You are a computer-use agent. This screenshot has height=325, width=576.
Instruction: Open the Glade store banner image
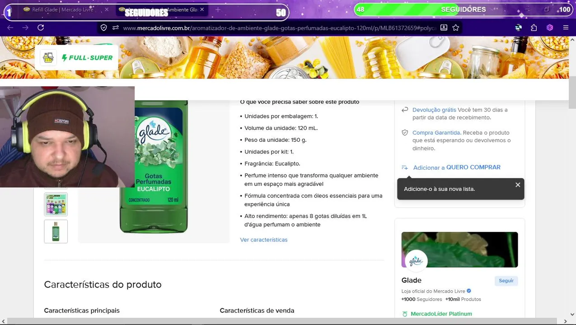(x=459, y=250)
